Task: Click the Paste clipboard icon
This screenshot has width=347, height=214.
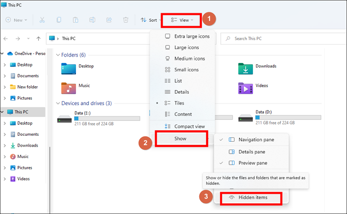Action: pyautogui.click(x=75, y=20)
